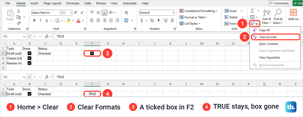Image resolution: width=303 pixels, height=117 pixels.
Task: Click the Insert cells button
Action: pyautogui.click(x=231, y=11)
